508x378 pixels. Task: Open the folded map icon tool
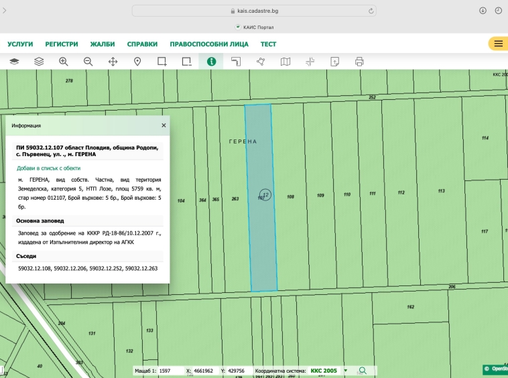tap(285, 61)
